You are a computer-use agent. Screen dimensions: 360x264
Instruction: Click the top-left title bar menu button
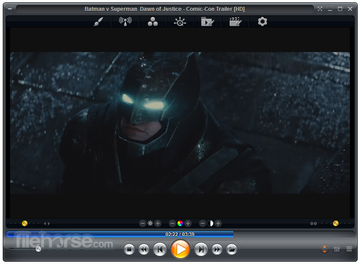pos(10,9)
